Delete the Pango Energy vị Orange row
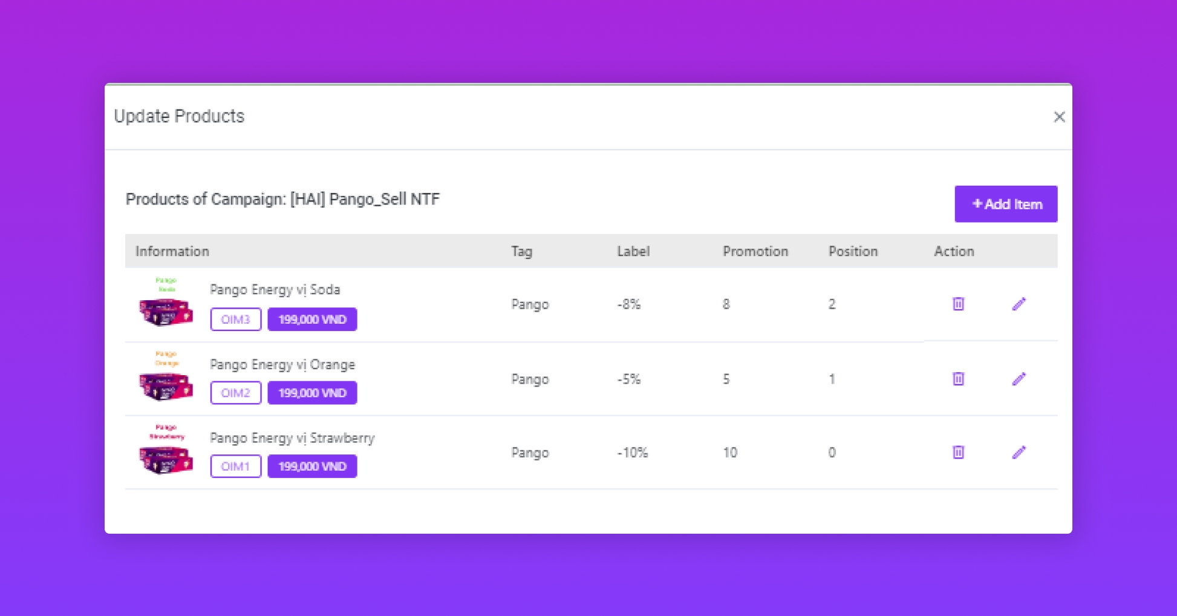Image resolution: width=1177 pixels, height=616 pixels. (958, 379)
